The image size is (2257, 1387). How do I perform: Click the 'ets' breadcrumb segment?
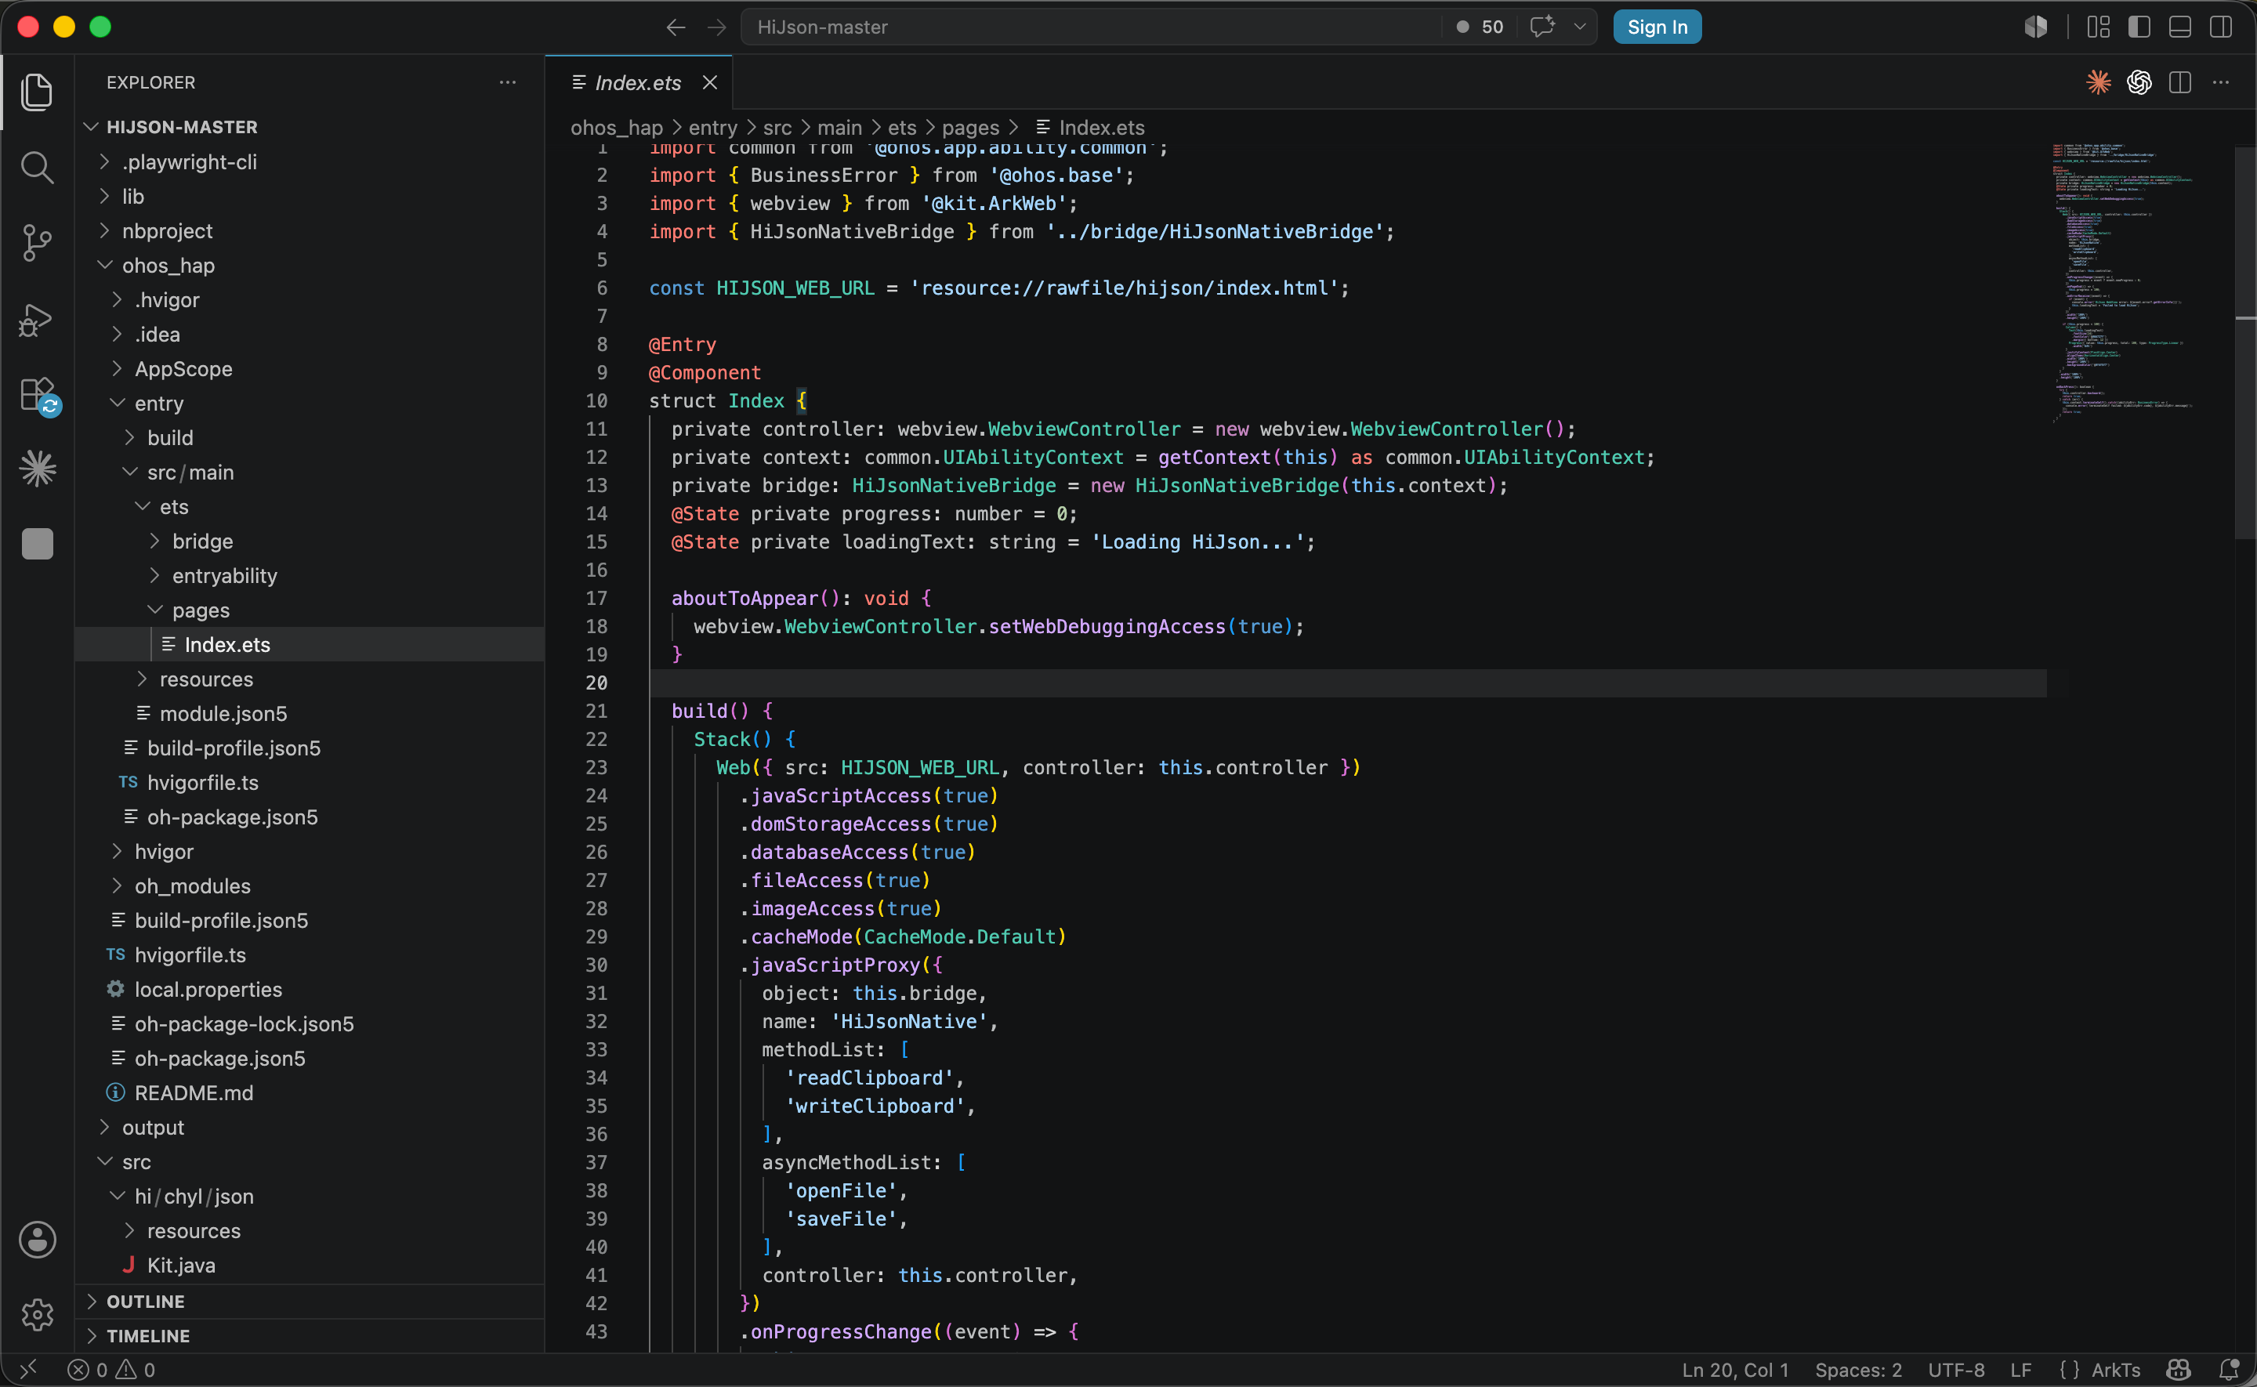point(901,128)
